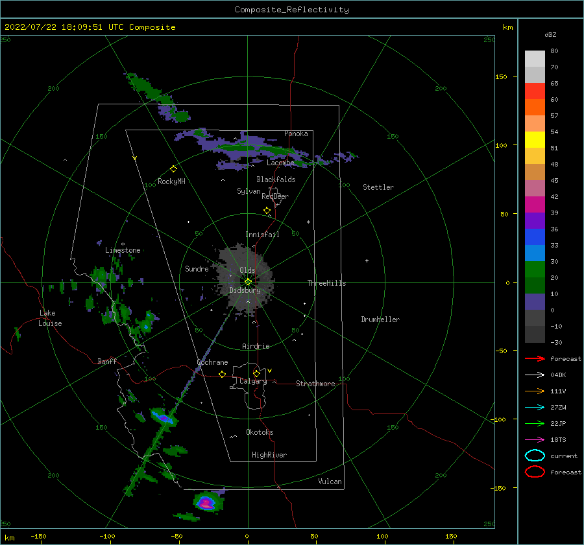Viewport: 584px width, 545px height.
Task: Click the RedDeer city label
Action: (275, 196)
